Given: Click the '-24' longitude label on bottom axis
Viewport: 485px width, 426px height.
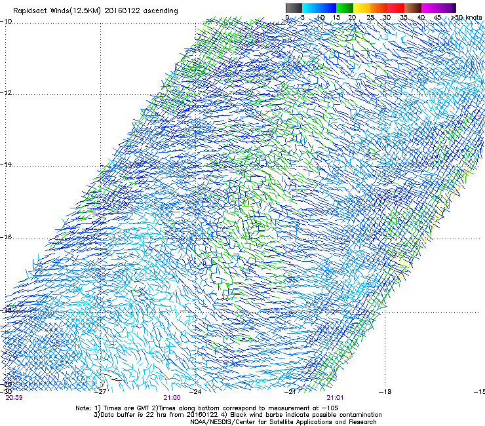Looking at the screenshot, I should [x=195, y=392].
